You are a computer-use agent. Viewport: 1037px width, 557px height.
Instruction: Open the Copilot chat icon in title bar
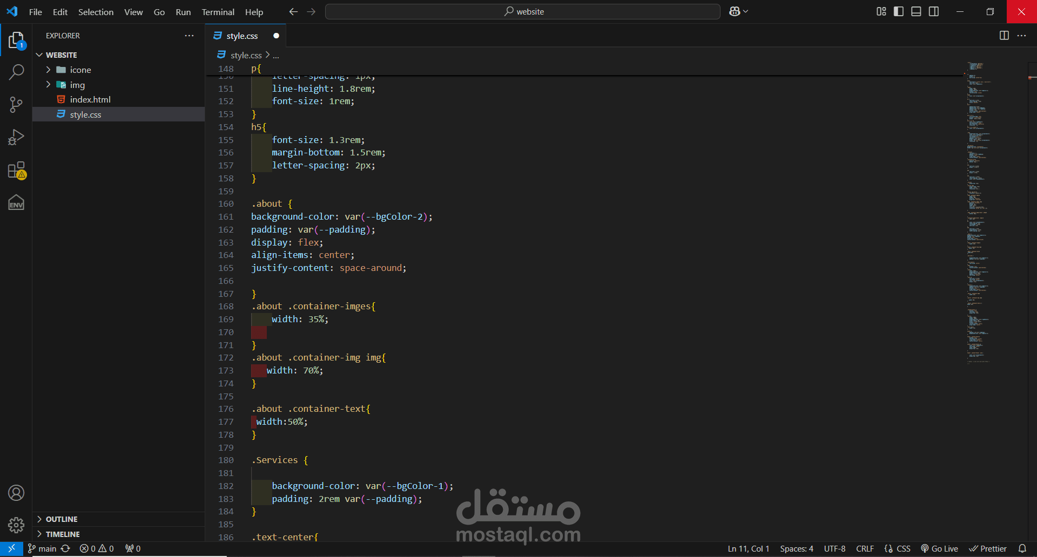[735, 11]
